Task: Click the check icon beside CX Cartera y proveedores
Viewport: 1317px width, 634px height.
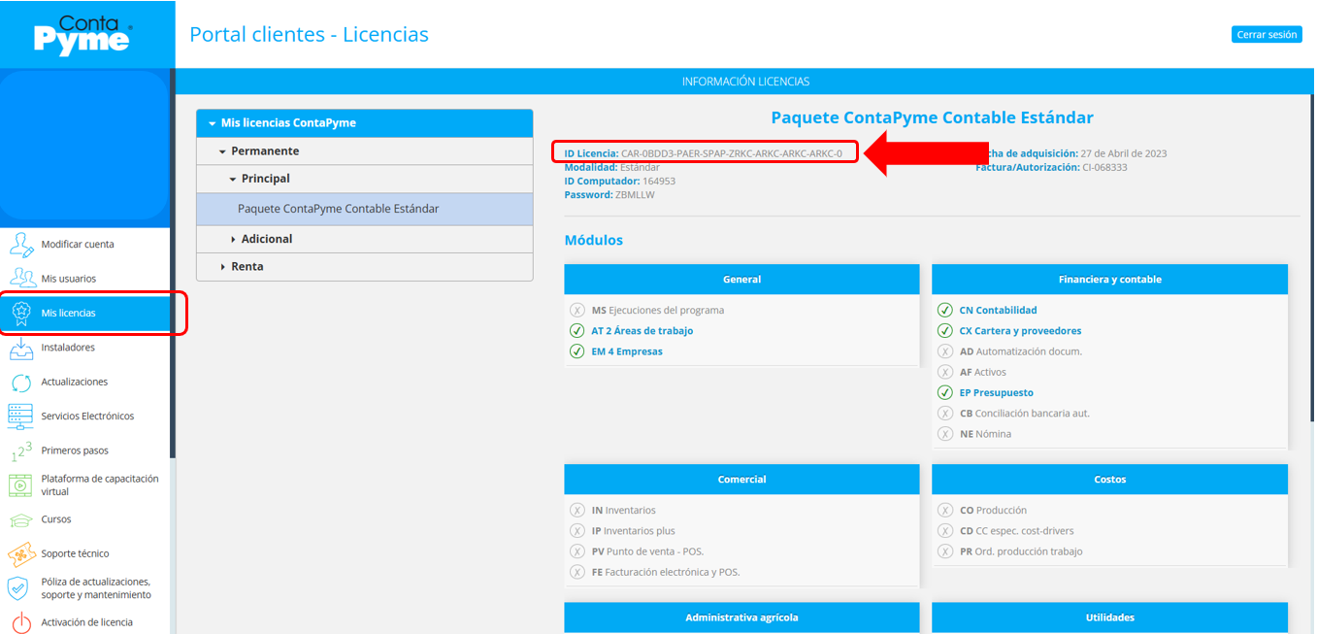Action: tap(944, 331)
